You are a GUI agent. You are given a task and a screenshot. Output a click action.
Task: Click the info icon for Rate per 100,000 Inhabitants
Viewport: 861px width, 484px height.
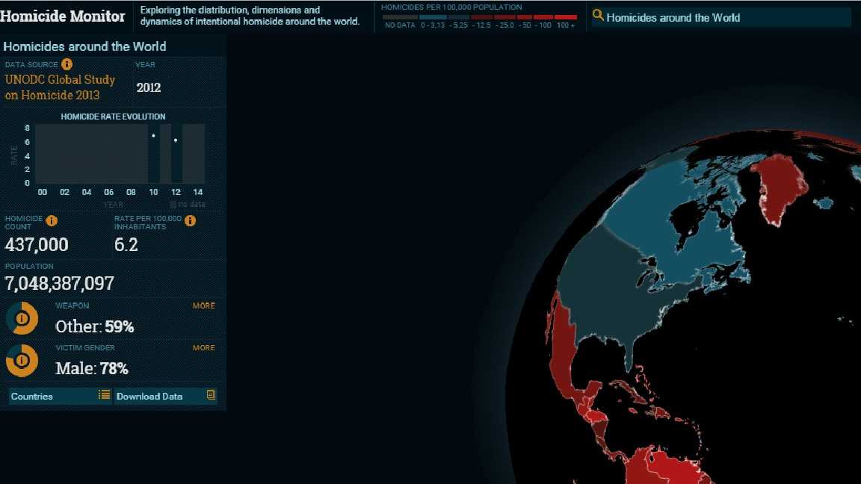click(190, 220)
